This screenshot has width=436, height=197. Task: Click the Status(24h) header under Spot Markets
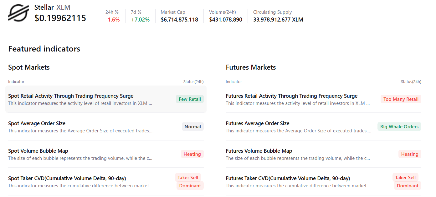(x=193, y=81)
